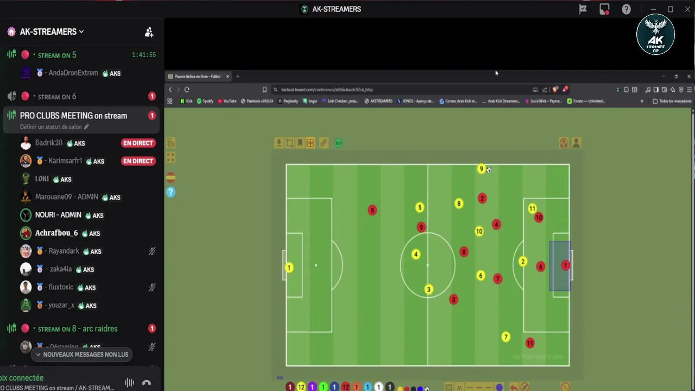The height and width of the screenshot is (391, 695).
Task: Disconnect from voice with hang-up icon
Action: 146,383
